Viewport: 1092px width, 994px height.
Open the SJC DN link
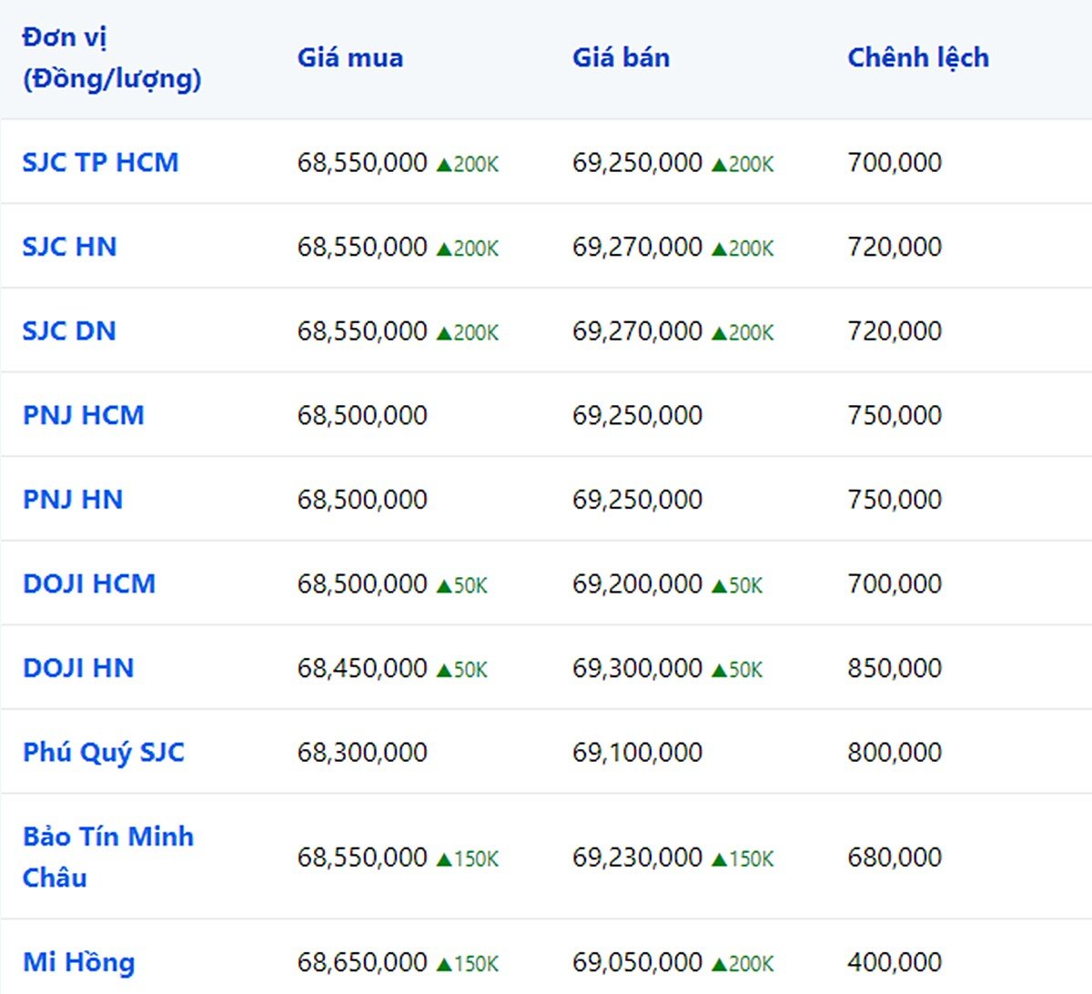pos(69,331)
